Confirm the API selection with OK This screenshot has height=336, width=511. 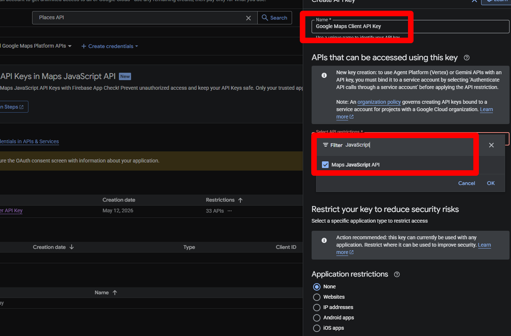[x=491, y=183]
